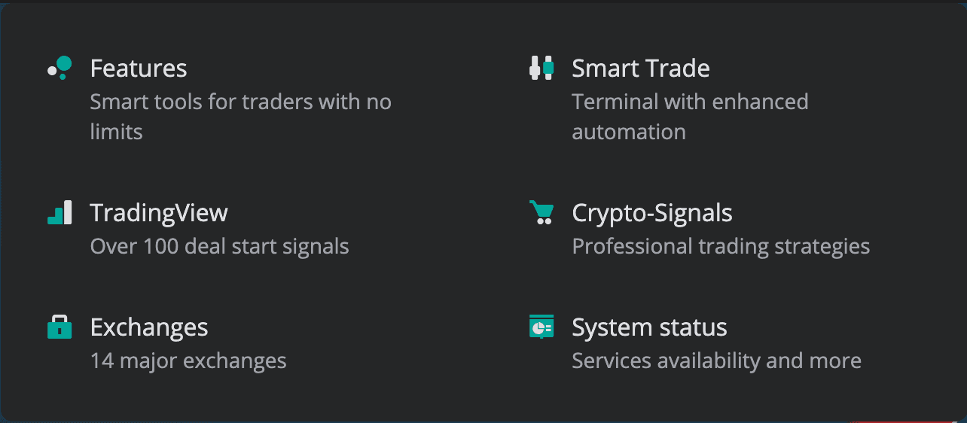
Task: Click the System status dashboard icon
Action: [x=541, y=327]
